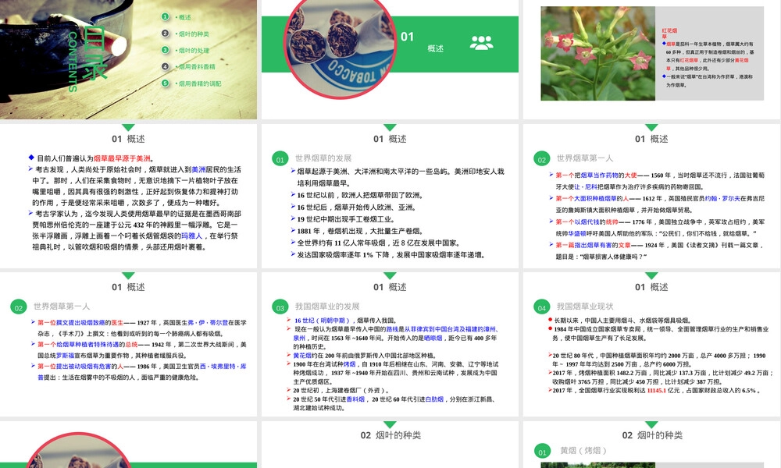Click the numbered circle 1 beside 概述 in the contents list
The height and width of the screenshot is (468, 781).
pyautogui.click(x=165, y=17)
